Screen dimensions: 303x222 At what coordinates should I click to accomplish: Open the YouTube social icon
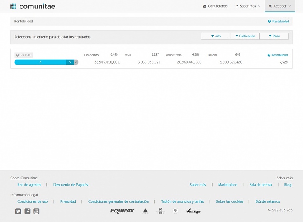36,211
